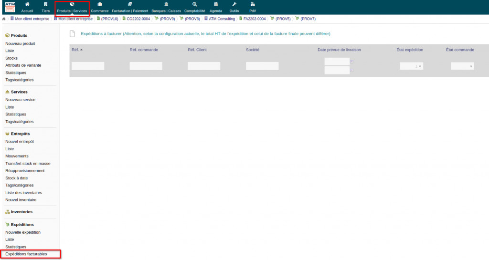The height and width of the screenshot is (260, 489).
Task: Focus the Réf. Client filter field
Action: pos(204,66)
